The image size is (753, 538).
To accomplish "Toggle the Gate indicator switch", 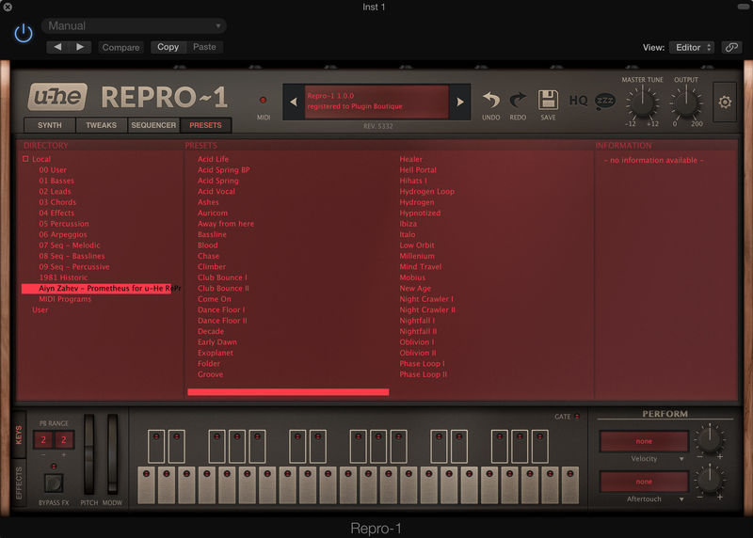I will 578,417.
